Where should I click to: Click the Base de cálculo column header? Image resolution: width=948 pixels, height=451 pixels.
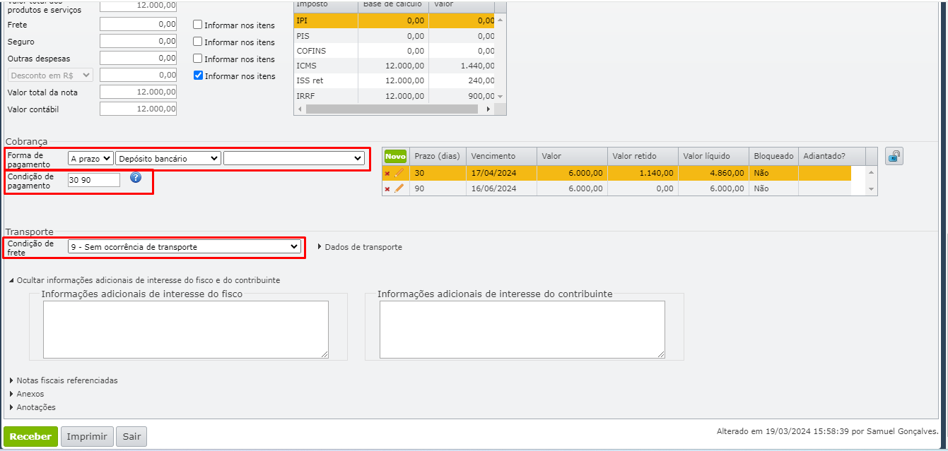click(393, 6)
